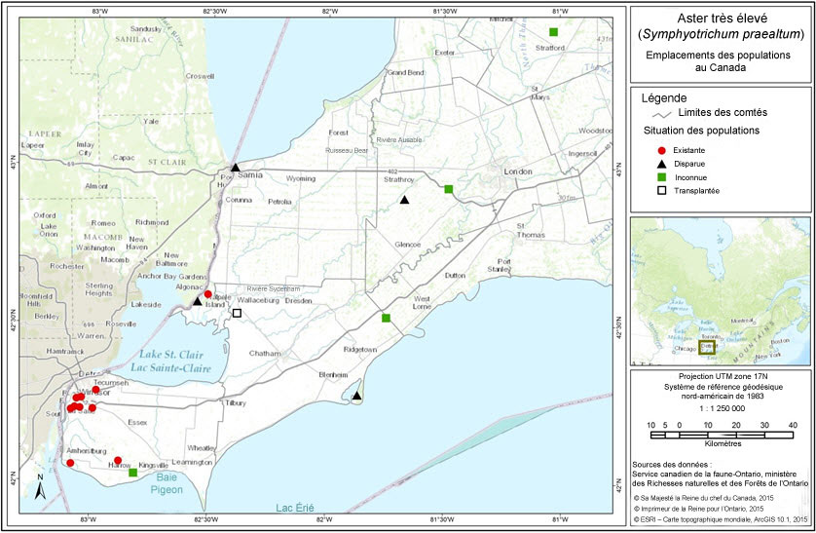Click the London city label on the map
Screen dimensions: 816x533
pos(517,171)
